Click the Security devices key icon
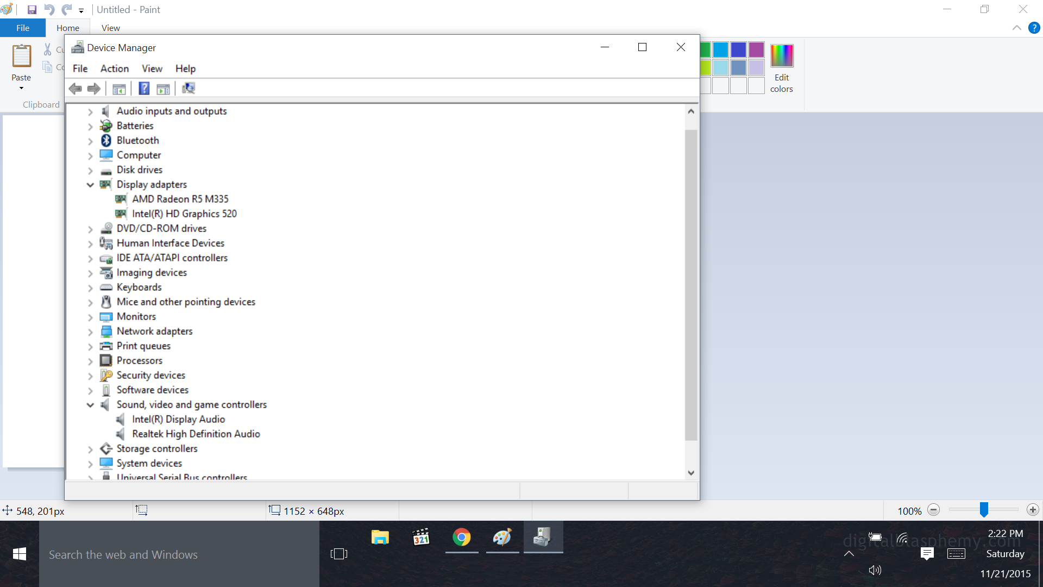1043x587 pixels. [106, 375]
